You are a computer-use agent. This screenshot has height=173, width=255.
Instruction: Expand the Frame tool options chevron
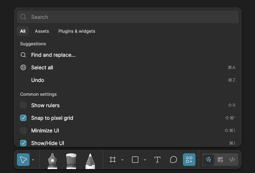(x=122, y=160)
